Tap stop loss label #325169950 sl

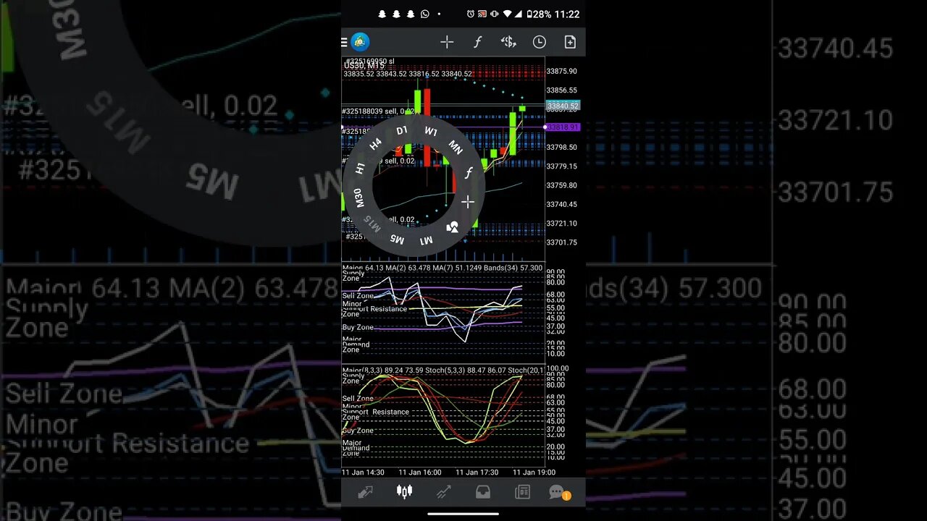pyautogui.click(x=369, y=62)
